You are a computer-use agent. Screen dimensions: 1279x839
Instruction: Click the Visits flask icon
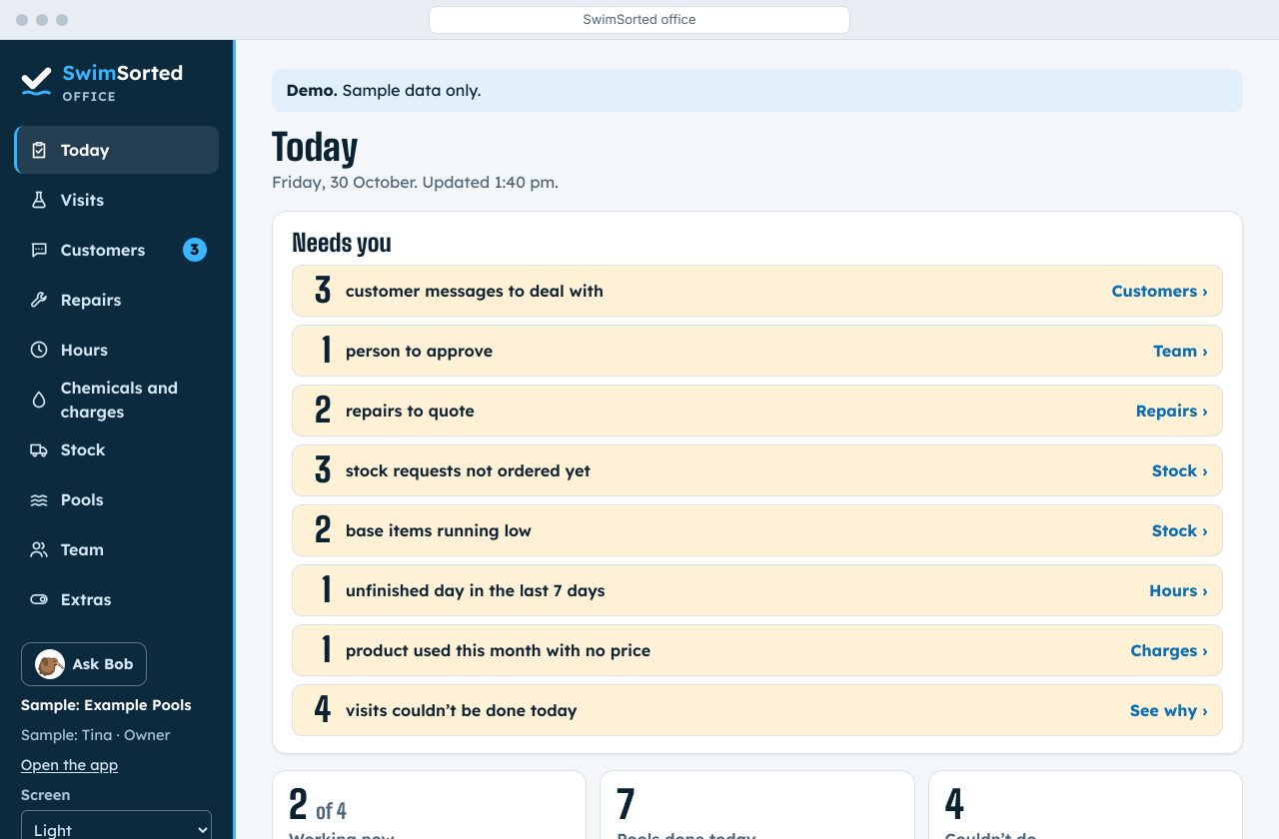click(x=39, y=200)
